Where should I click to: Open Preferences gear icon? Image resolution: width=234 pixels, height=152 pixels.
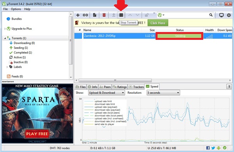(229, 15)
